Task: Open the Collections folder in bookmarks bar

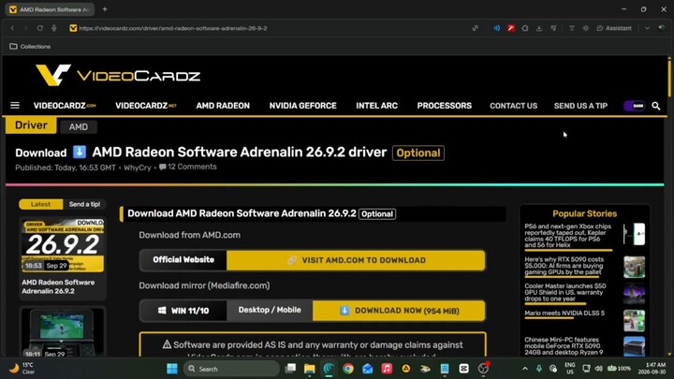Action: pyautogui.click(x=30, y=46)
